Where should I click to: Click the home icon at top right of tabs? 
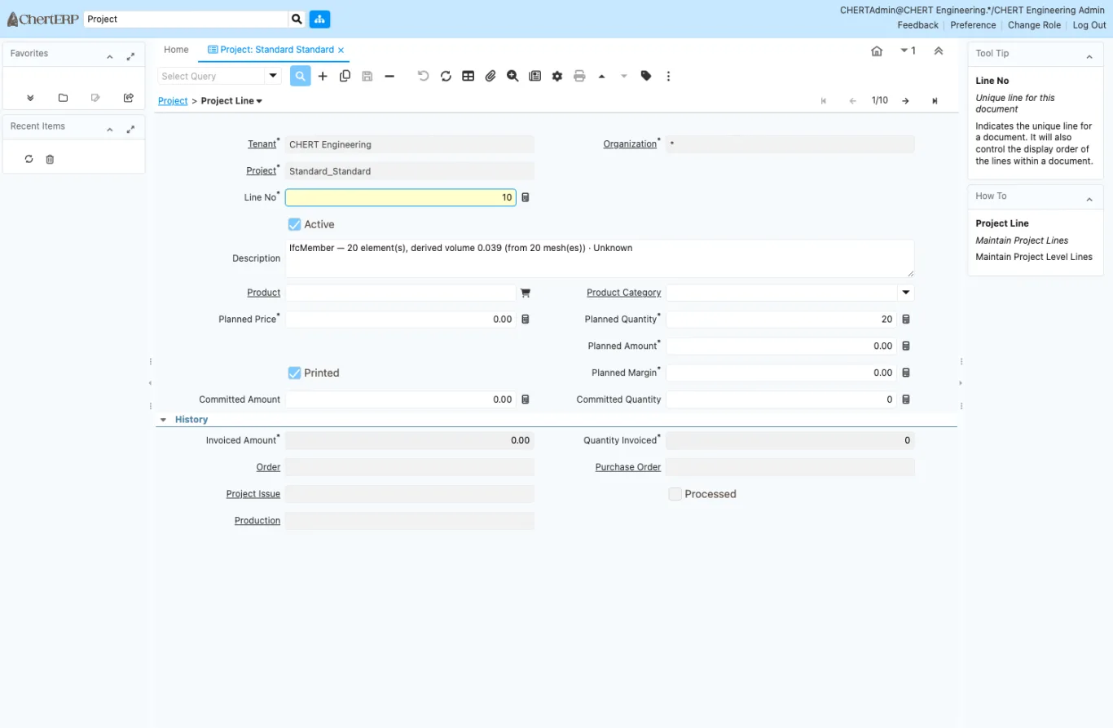(877, 51)
